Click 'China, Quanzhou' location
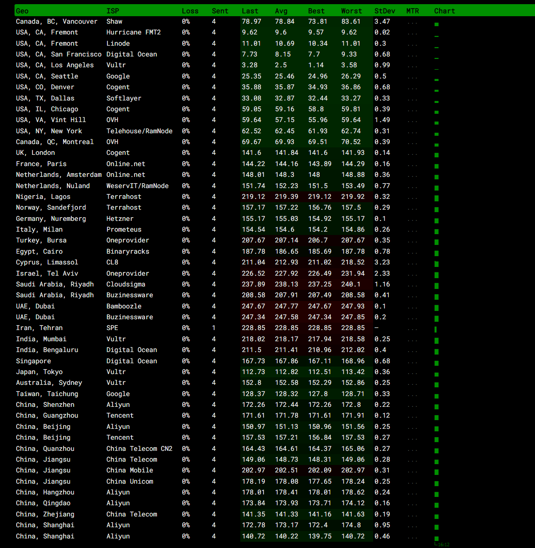Image resolution: width=535 pixels, height=548 pixels. point(45,449)
